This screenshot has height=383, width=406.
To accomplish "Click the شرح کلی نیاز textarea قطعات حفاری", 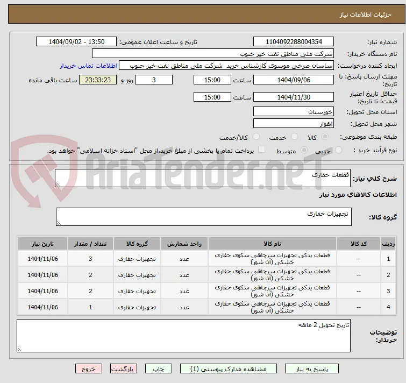I will (x=203, y=178).
